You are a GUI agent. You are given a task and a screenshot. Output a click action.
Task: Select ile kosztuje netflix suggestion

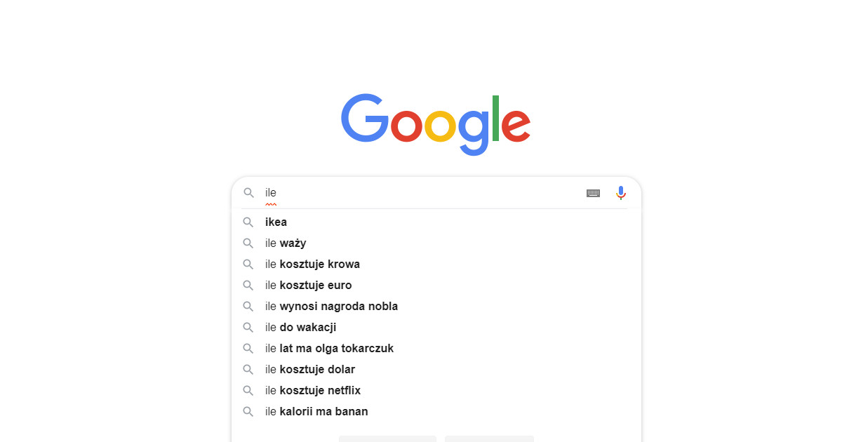(313, 391)
